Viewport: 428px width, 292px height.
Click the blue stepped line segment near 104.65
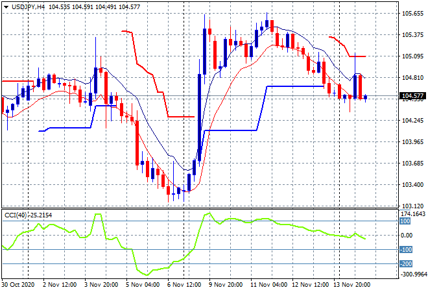tap(295, 86)
